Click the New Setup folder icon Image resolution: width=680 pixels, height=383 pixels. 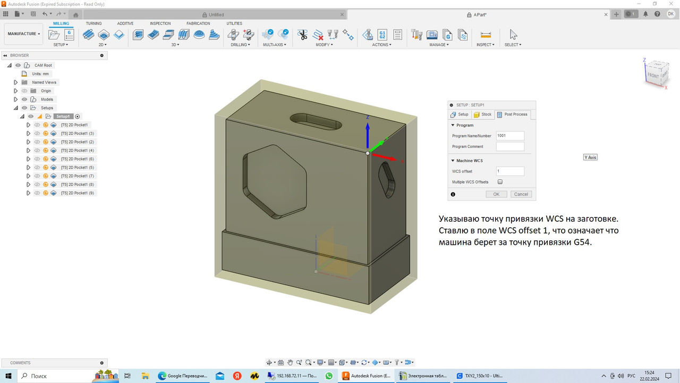coord(54,35)
